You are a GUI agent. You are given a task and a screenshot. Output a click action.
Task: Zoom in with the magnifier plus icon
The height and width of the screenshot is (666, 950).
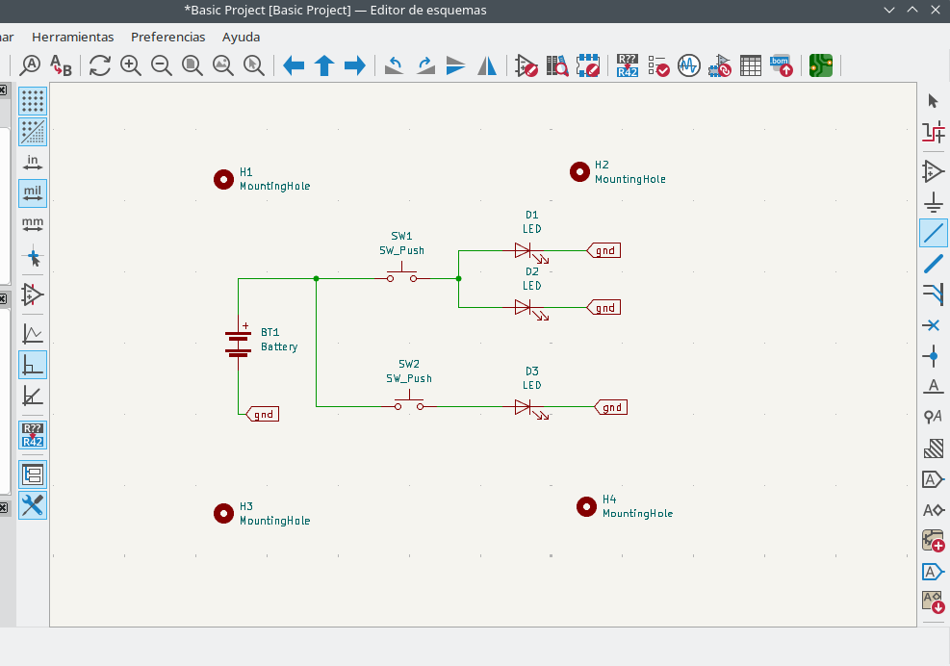(x=130, y=65)
